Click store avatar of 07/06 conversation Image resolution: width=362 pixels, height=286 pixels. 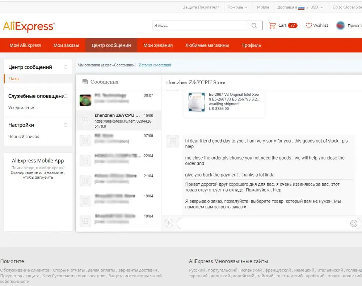click(85, 140)
